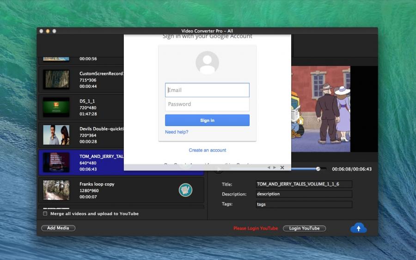Click the Add Media button

58,228
